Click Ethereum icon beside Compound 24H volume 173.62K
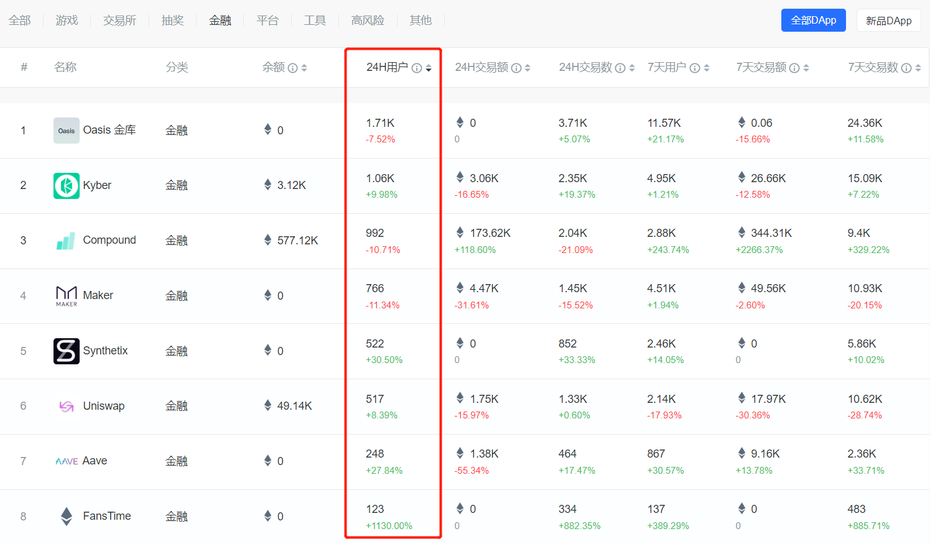The height and width of the screenshot is (544, 930). [460, 233]
